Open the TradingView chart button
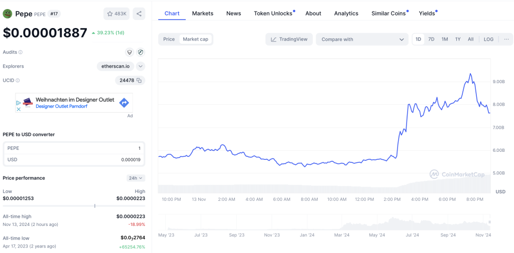The image size is (514, 253). pos(289,39)
